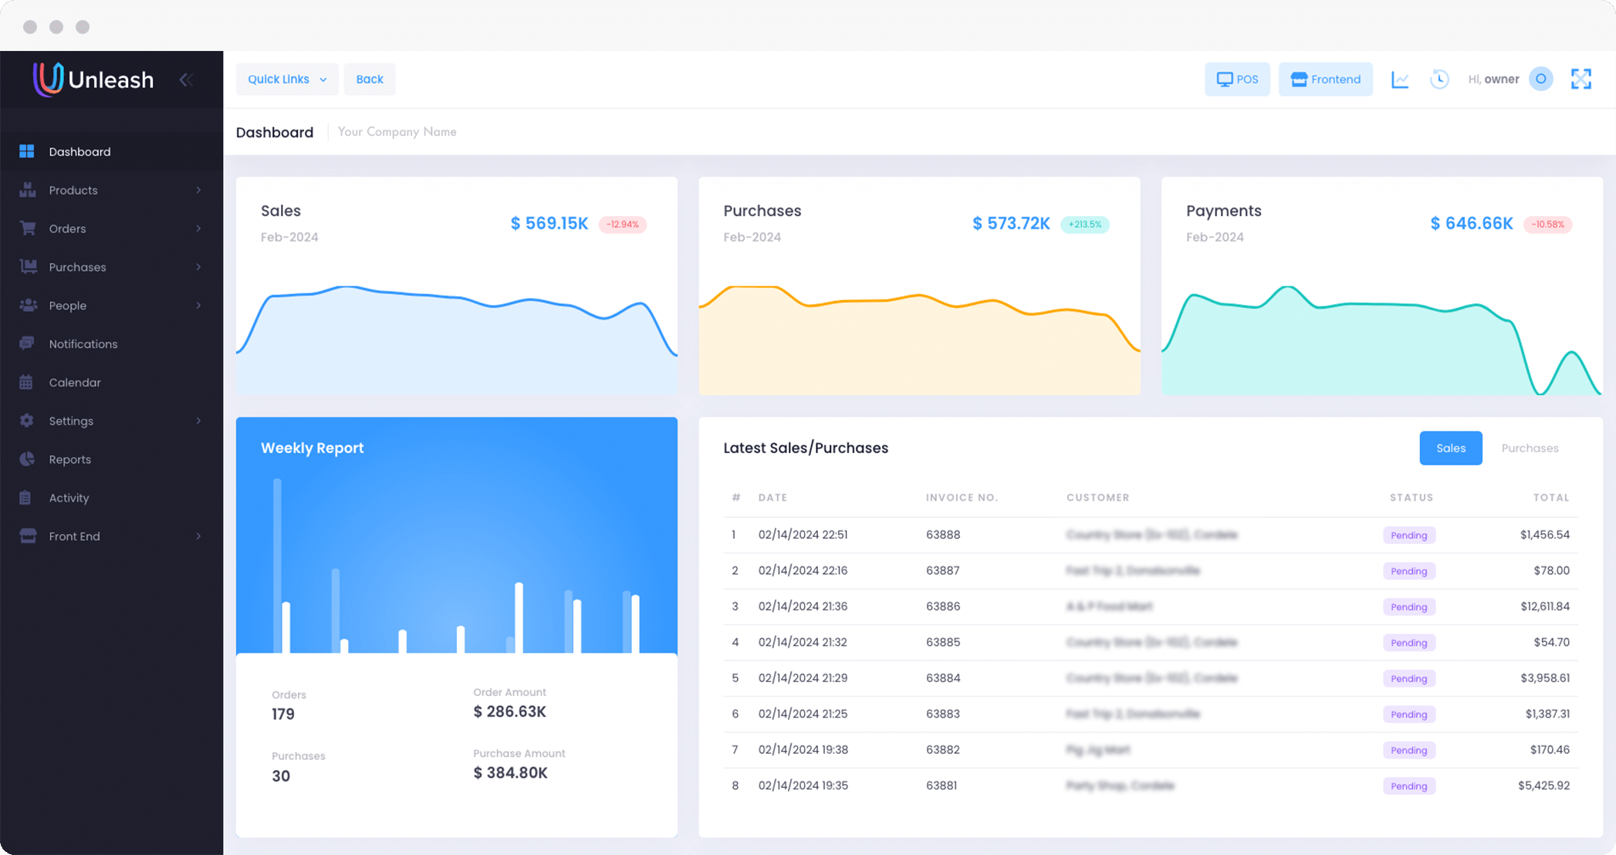Click the Back button
The image size is (1616, 855).
tap(370, 79)
